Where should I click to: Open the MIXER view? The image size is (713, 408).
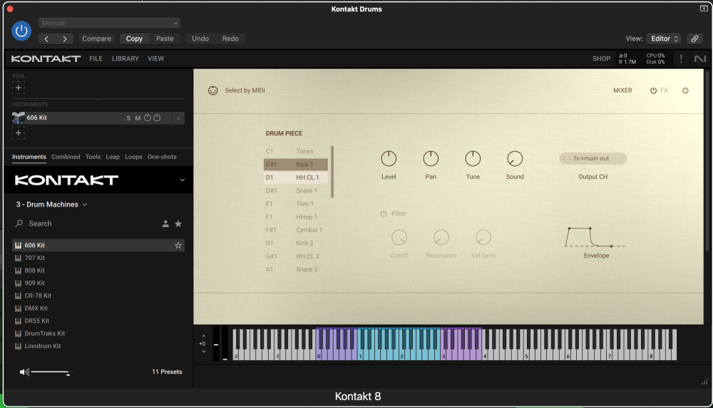click(x=622, y=90)
